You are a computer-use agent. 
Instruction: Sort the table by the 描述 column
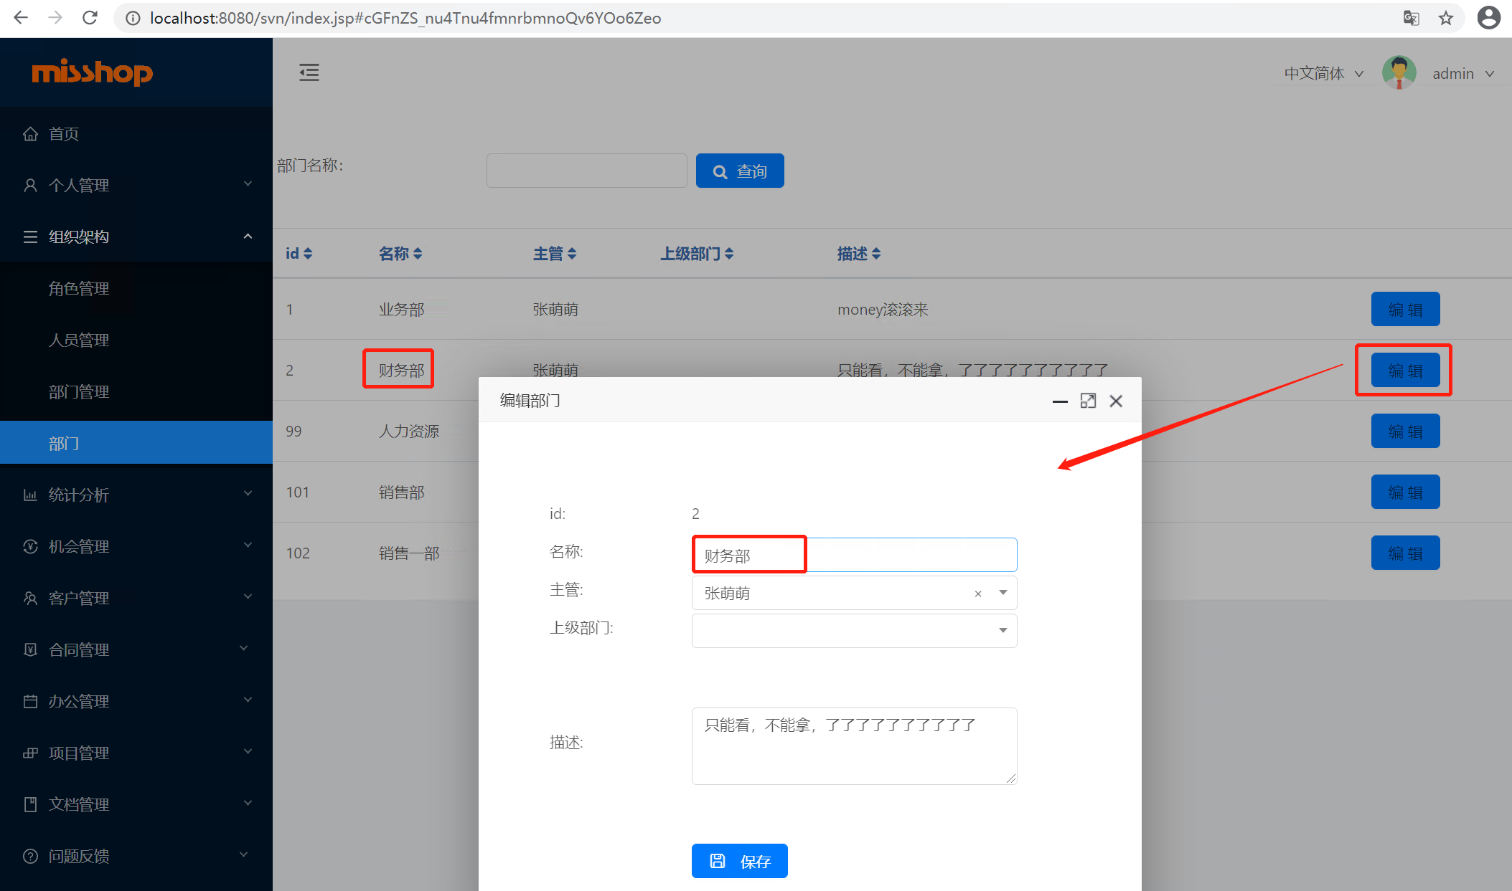coord(858,254)
